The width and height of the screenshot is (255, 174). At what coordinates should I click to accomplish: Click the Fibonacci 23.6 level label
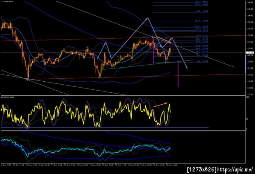click(x=202, y=55)
